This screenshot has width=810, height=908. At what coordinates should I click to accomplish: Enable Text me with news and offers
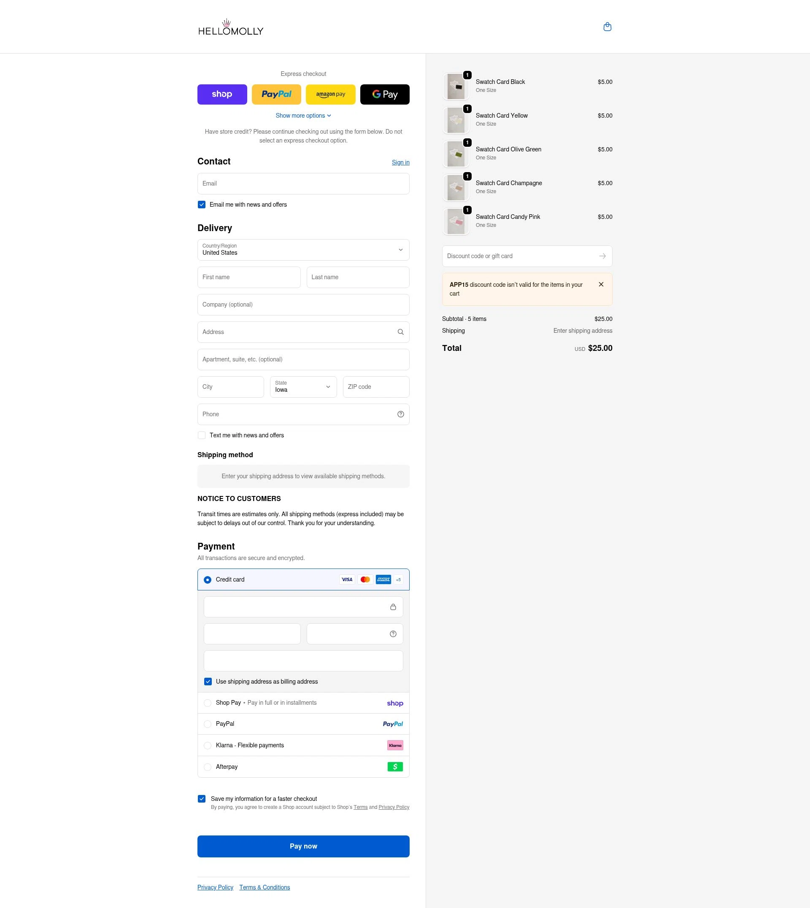point(202,436)
